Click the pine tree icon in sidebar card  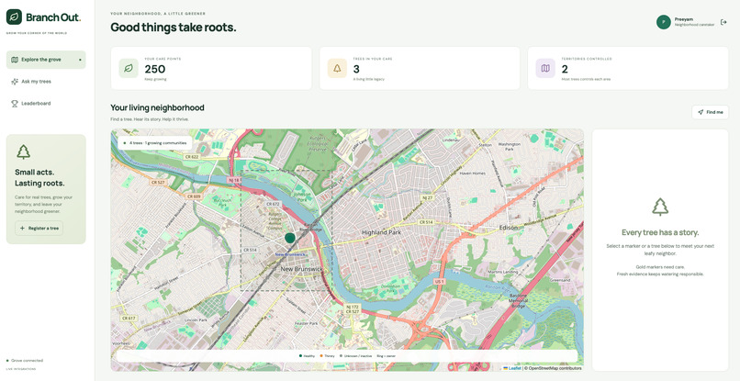(x=23, y=152)
